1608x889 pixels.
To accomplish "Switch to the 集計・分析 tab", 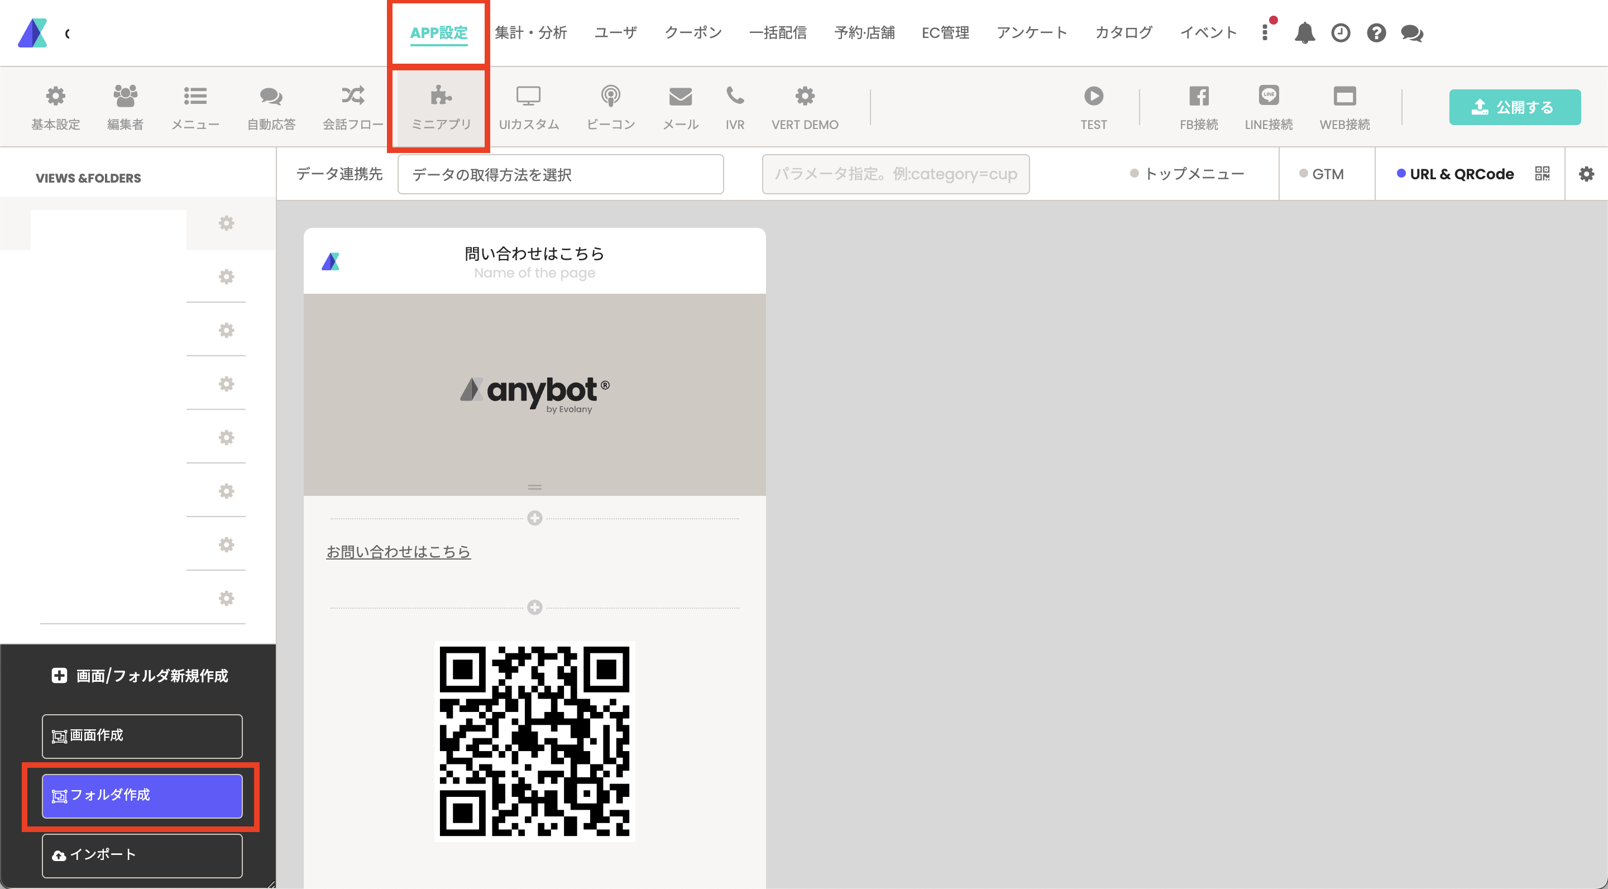I will tap(530, 32).
